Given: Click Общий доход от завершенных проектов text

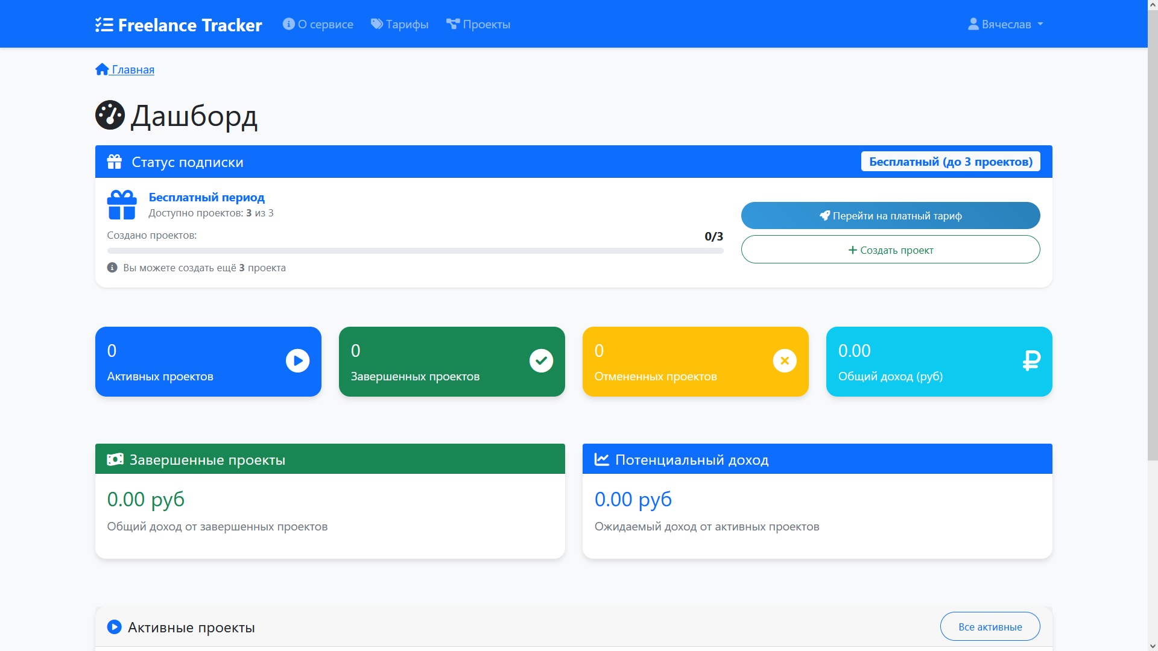Looking at the screenshot, I should pos(217,526).
